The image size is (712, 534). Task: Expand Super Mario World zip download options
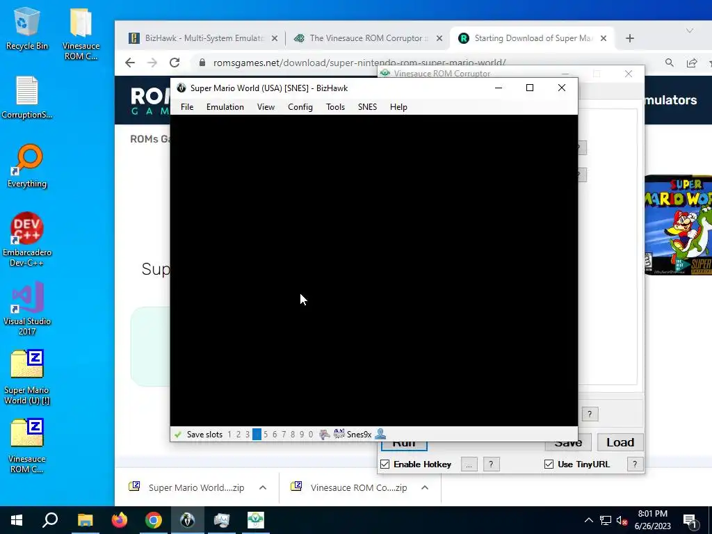262,487
